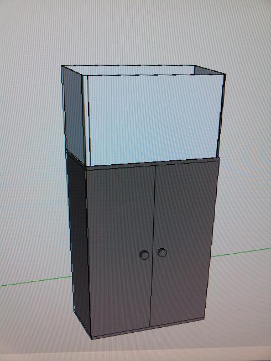Select the vertical seam between the doors
Viewport: 271px width, 361px height.
153,245
